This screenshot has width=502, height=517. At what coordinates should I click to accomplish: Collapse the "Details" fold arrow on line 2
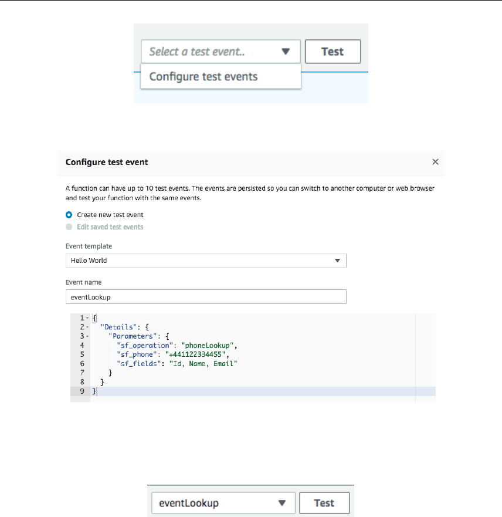[x=87, y=327]
